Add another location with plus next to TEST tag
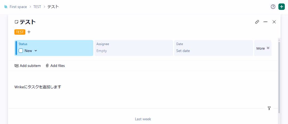The height and width of the screenshot is (124, 288). click(29, 32)
